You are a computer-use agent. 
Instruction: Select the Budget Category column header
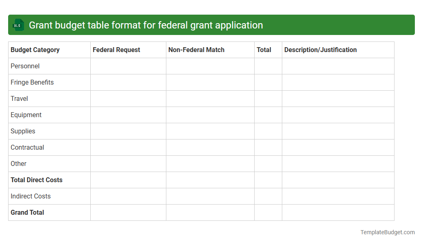[35, 50]
